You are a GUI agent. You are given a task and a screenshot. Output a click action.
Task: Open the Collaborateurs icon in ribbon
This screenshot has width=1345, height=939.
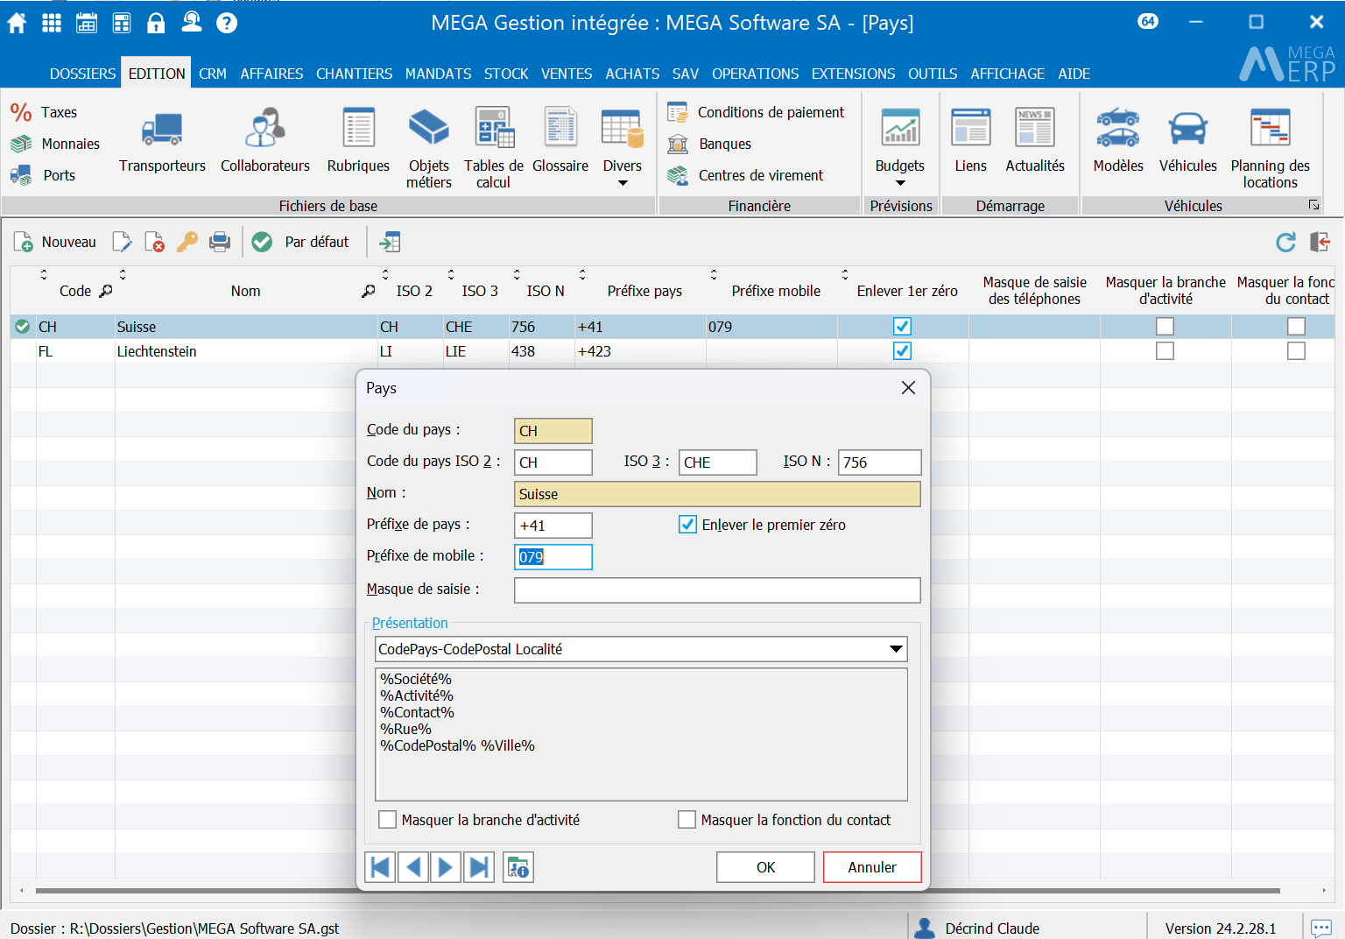pyautogui.click(x=264, y=130)
